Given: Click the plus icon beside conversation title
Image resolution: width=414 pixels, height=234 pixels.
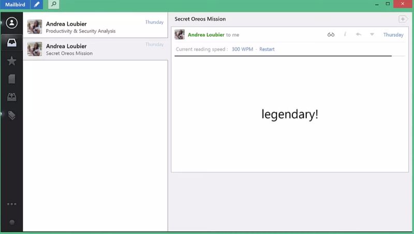Looking at the screenshot, I should [403, 19].
